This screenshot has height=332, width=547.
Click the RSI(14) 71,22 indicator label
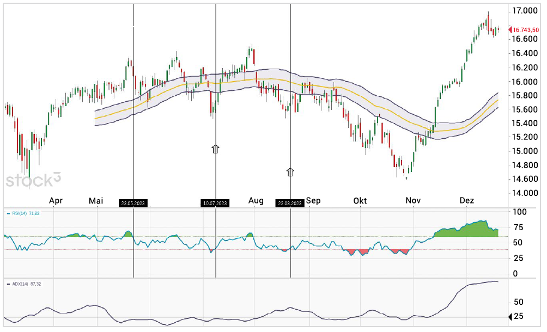tap(26, 213)
